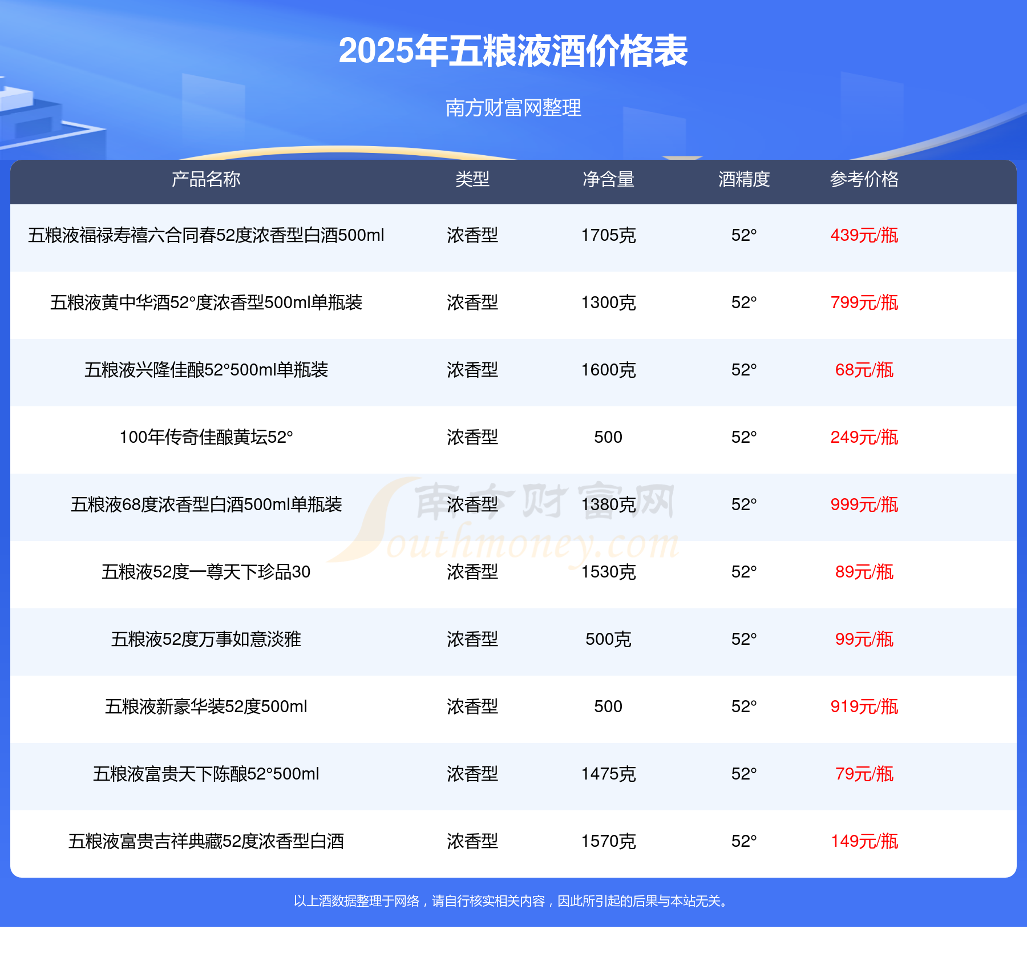Click net content 1600克
The image size is (1027, 953).
point(608,370)
